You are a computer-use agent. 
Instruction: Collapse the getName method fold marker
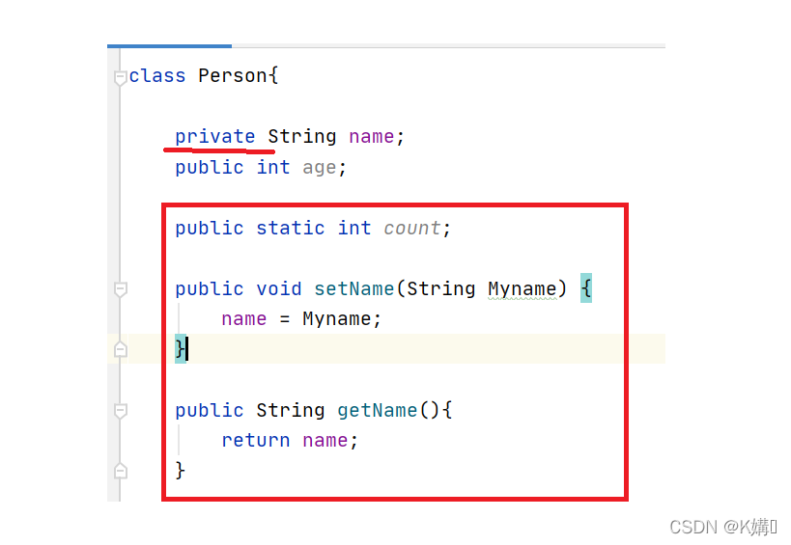(120, 410)
